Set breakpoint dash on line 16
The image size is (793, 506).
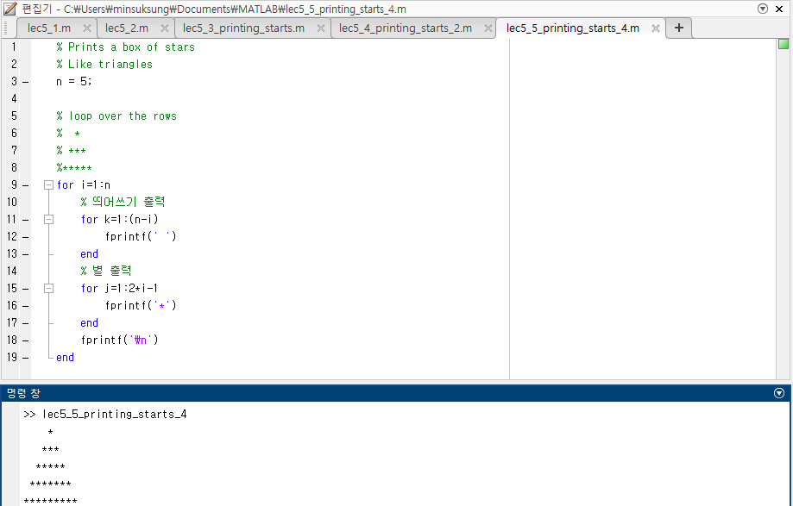point(25,306)
